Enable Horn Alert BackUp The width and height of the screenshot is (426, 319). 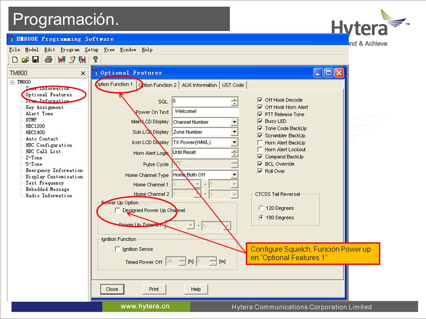tap(260, 143)
